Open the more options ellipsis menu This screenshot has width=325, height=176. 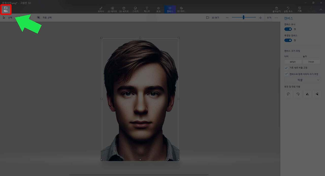276,18
